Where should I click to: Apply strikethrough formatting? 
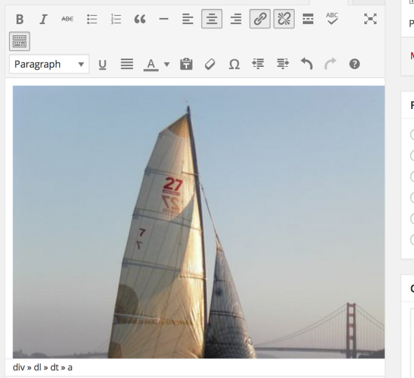coord(68,19)
